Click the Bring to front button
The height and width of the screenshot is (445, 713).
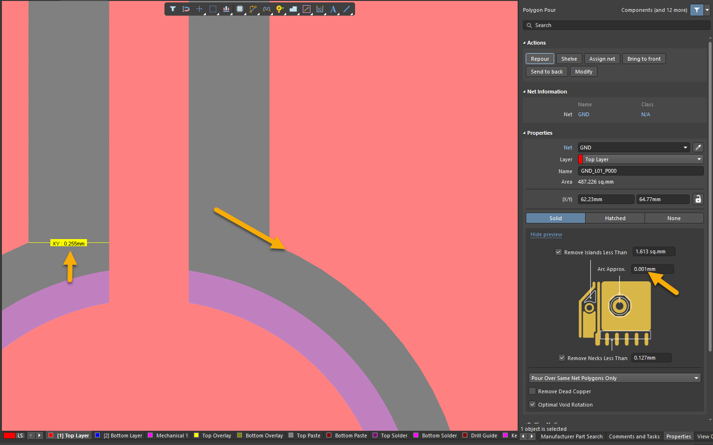point(644,59)
